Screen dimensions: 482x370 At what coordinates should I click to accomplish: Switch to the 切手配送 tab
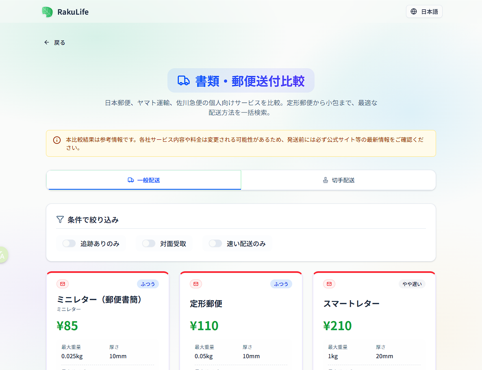338,180
